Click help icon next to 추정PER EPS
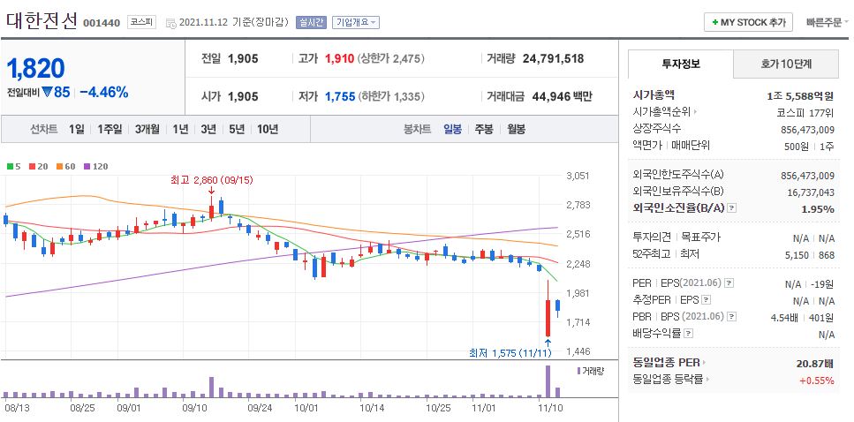The height and width of the screenshot is (422, 854). (x=707, y=300)
